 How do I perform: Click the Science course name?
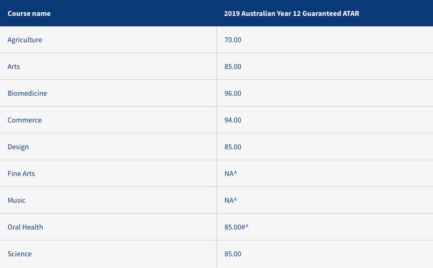[x=19, y=254]
